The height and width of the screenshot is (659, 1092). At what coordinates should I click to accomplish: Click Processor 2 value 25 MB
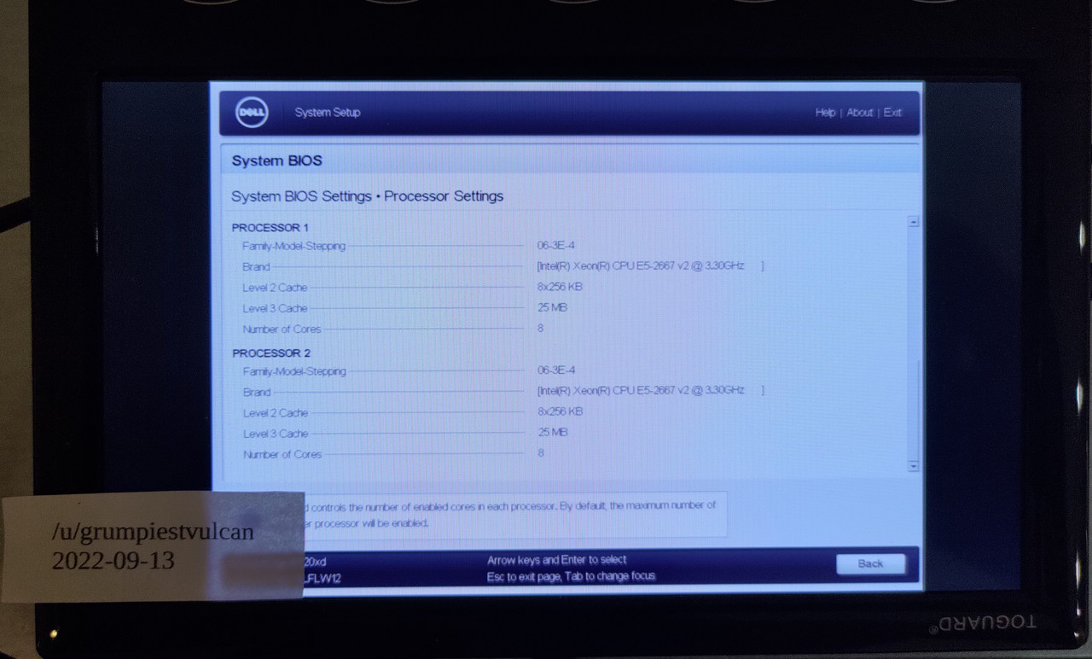[553, 432]
